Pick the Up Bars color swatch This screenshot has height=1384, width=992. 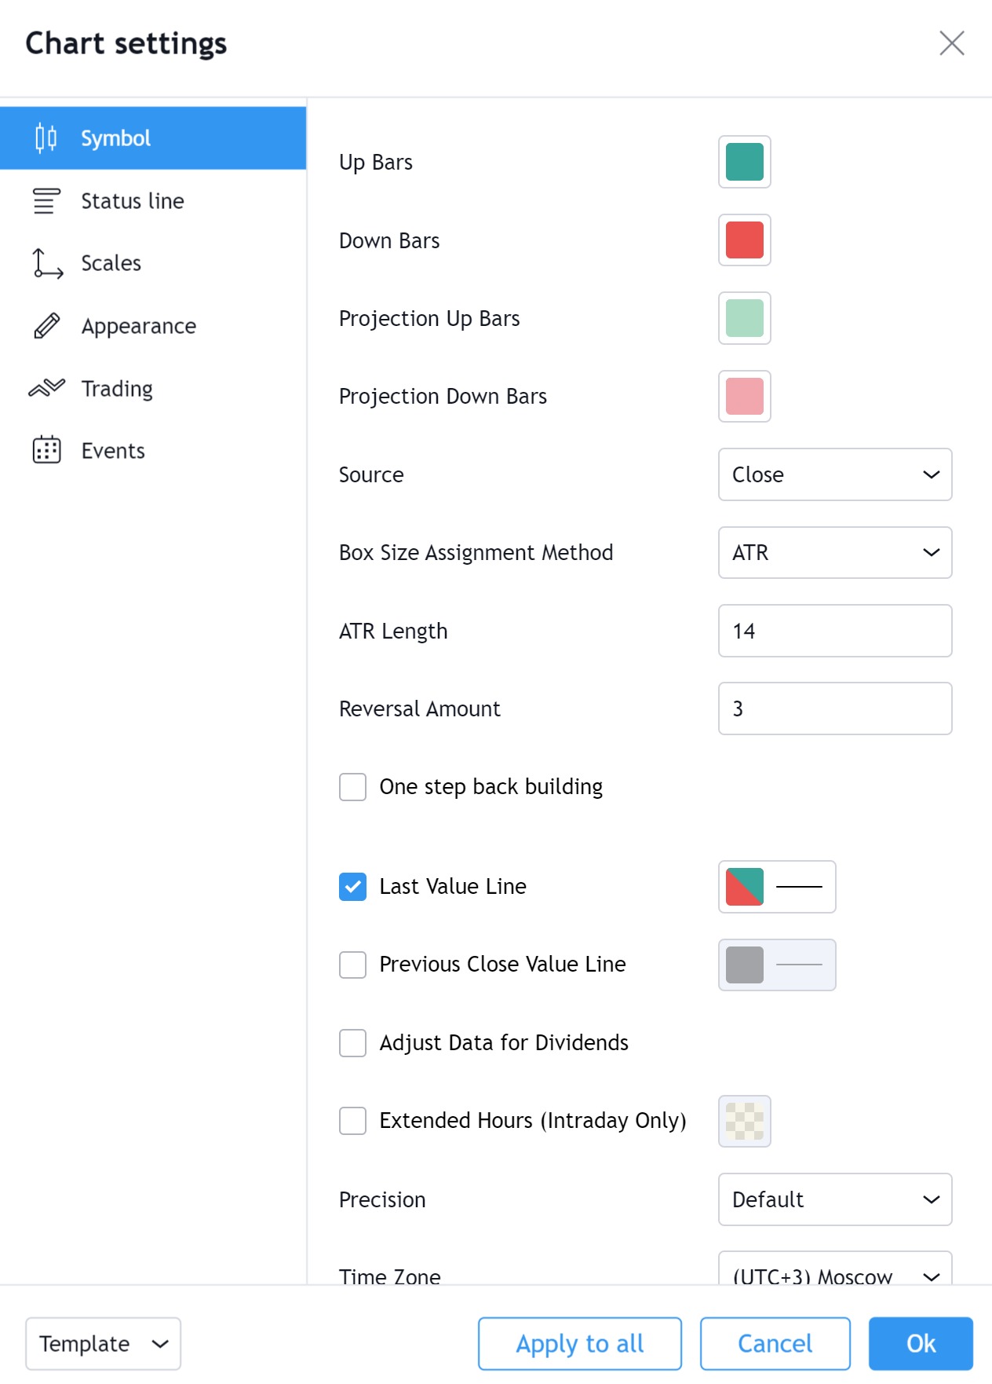[745, 162]
